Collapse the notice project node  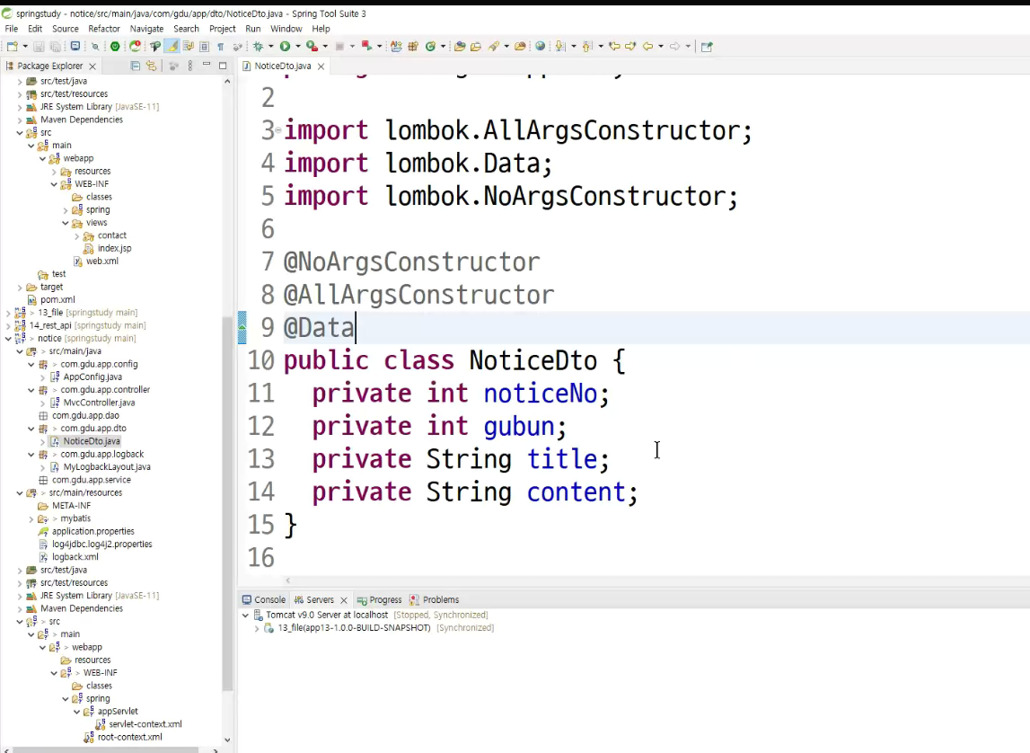tap(9, 339)
